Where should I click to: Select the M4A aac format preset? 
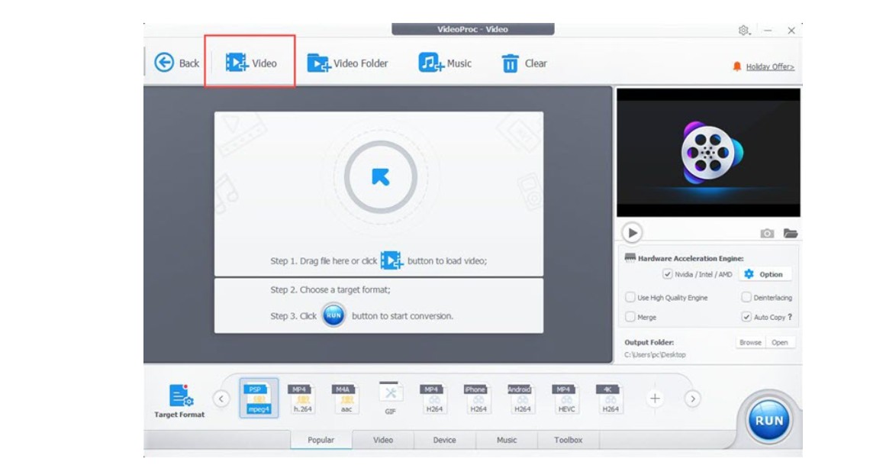[346, 399]
